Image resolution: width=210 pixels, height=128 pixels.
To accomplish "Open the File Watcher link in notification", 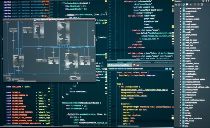I will [119, 69].
